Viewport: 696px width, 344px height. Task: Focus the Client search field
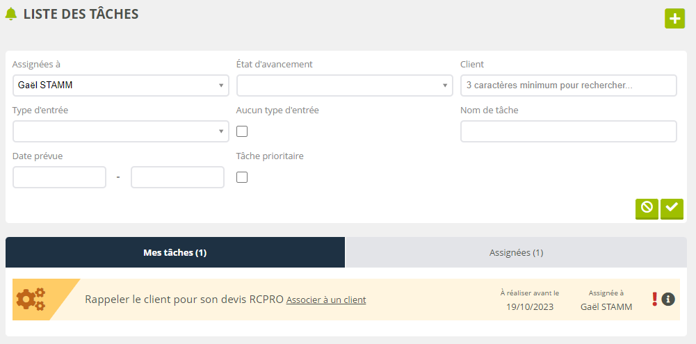tap(568, 85)
